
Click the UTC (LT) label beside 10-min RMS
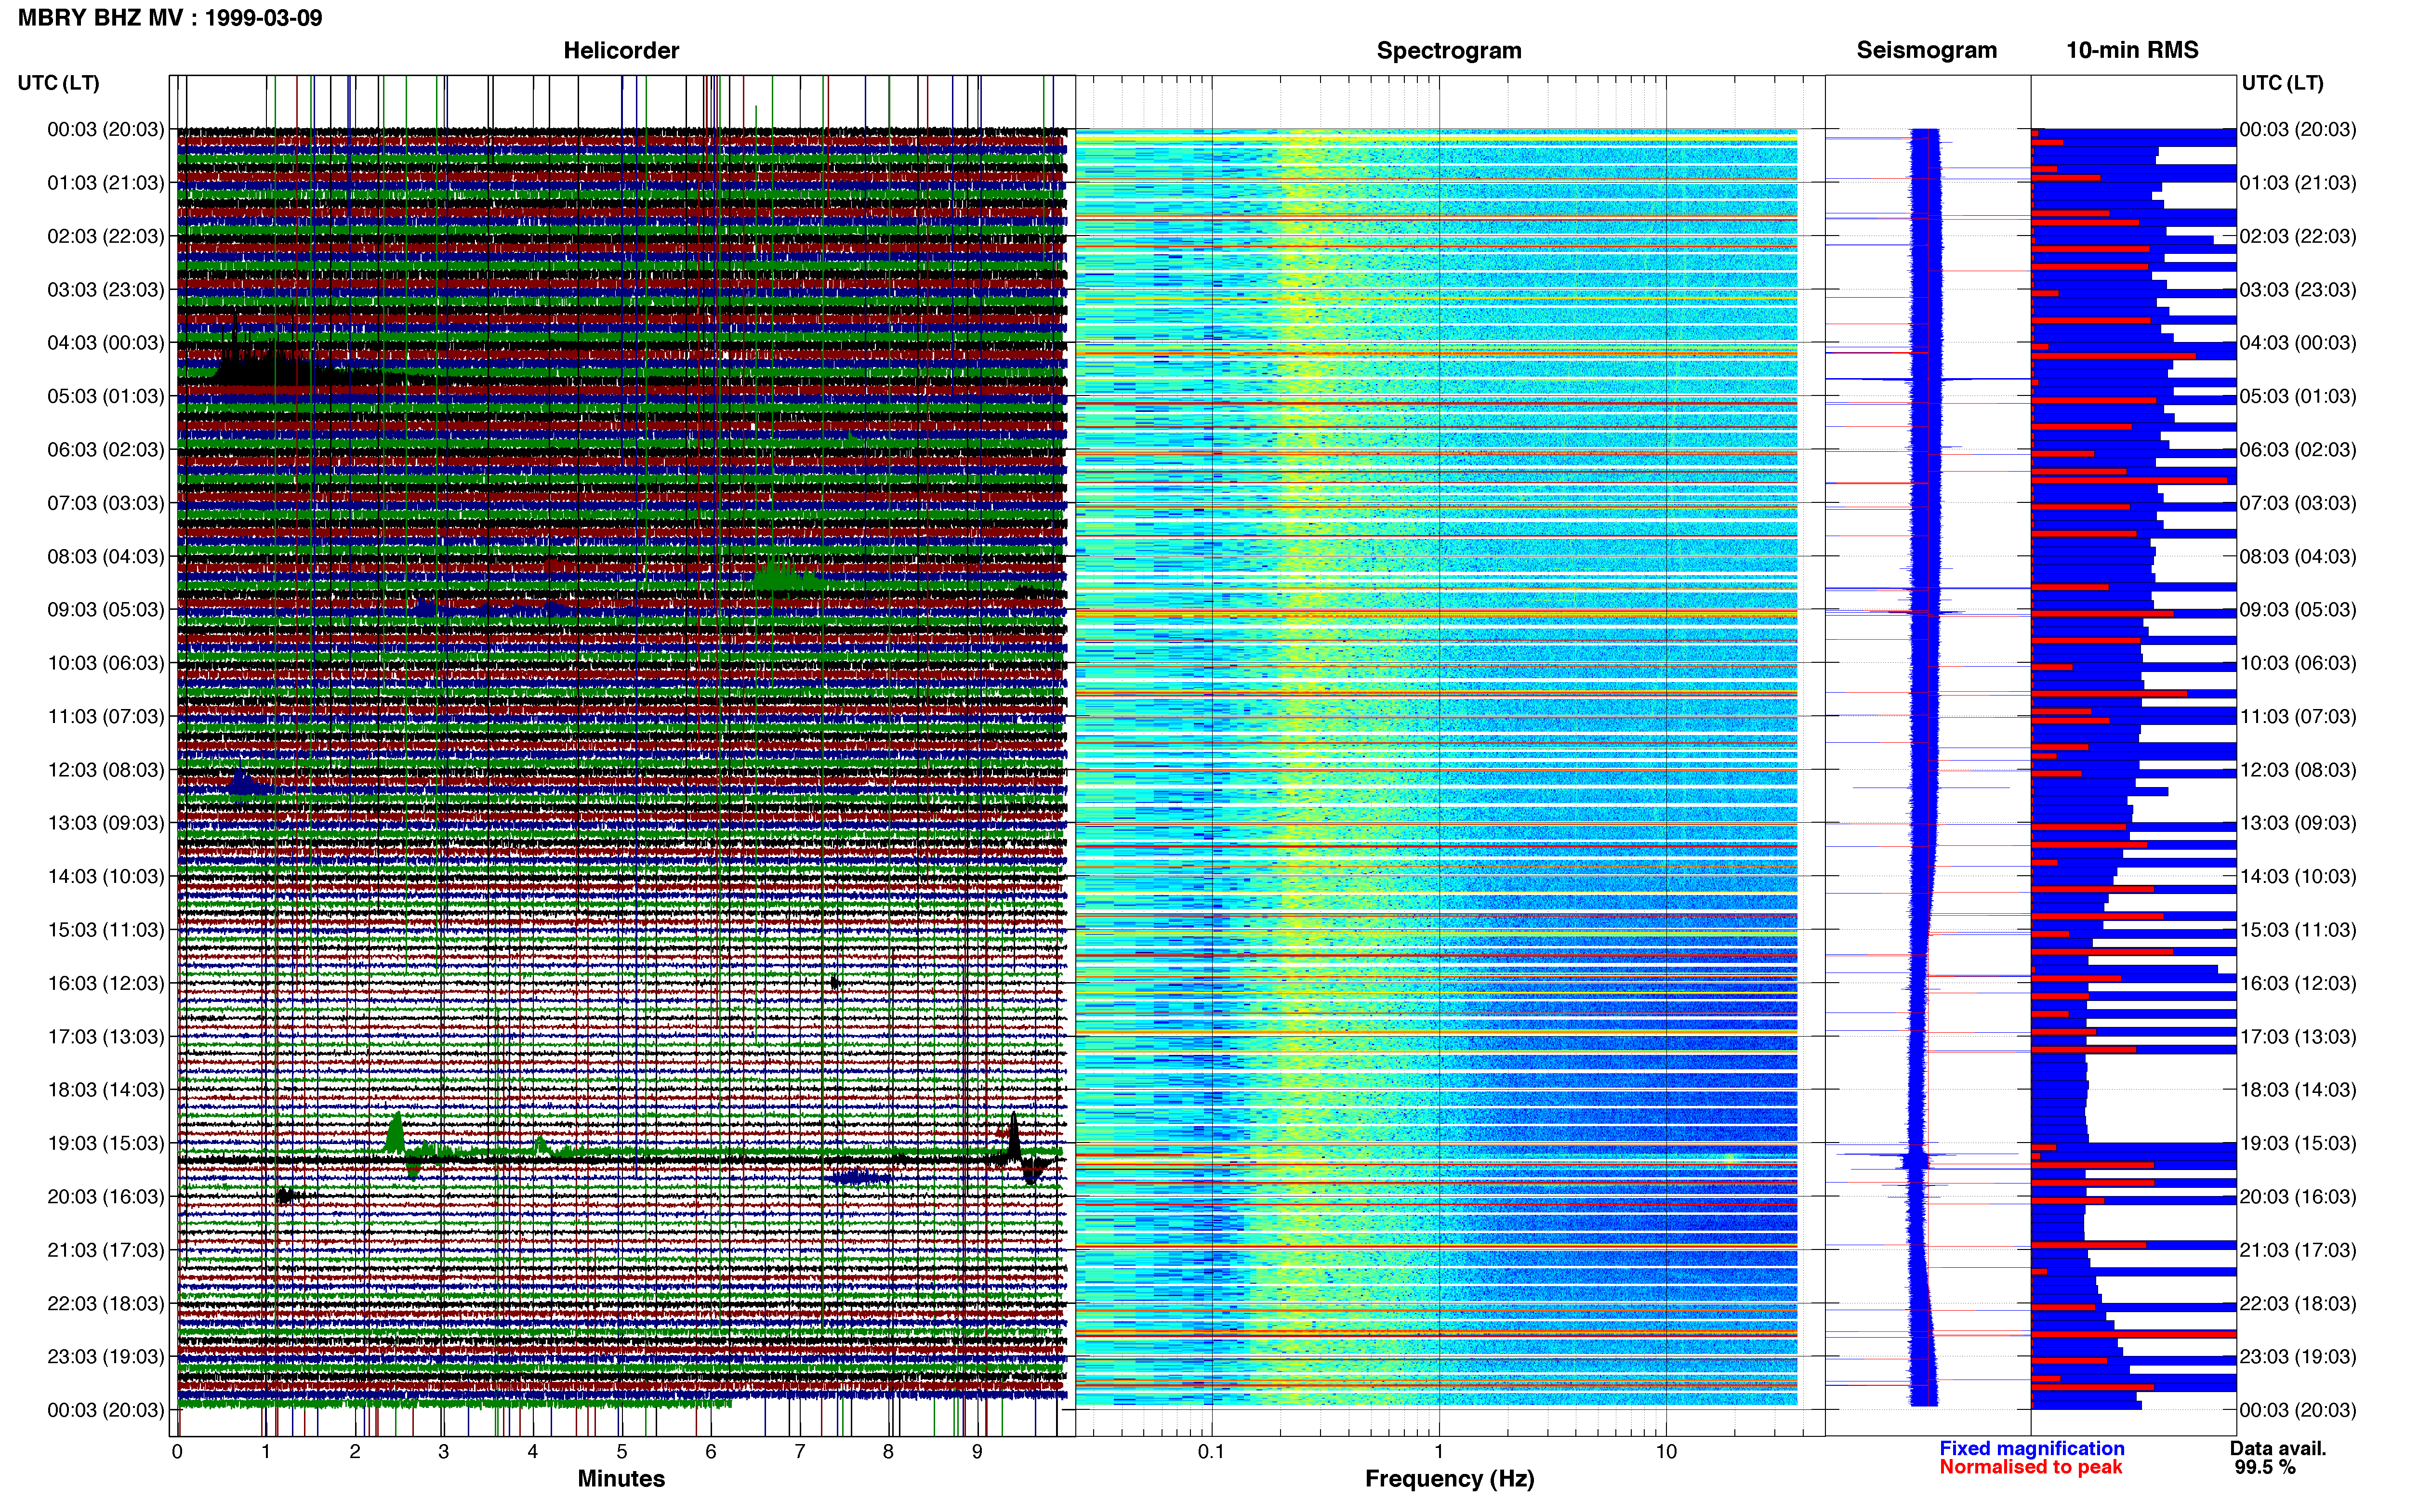(x=2282, y=83)
